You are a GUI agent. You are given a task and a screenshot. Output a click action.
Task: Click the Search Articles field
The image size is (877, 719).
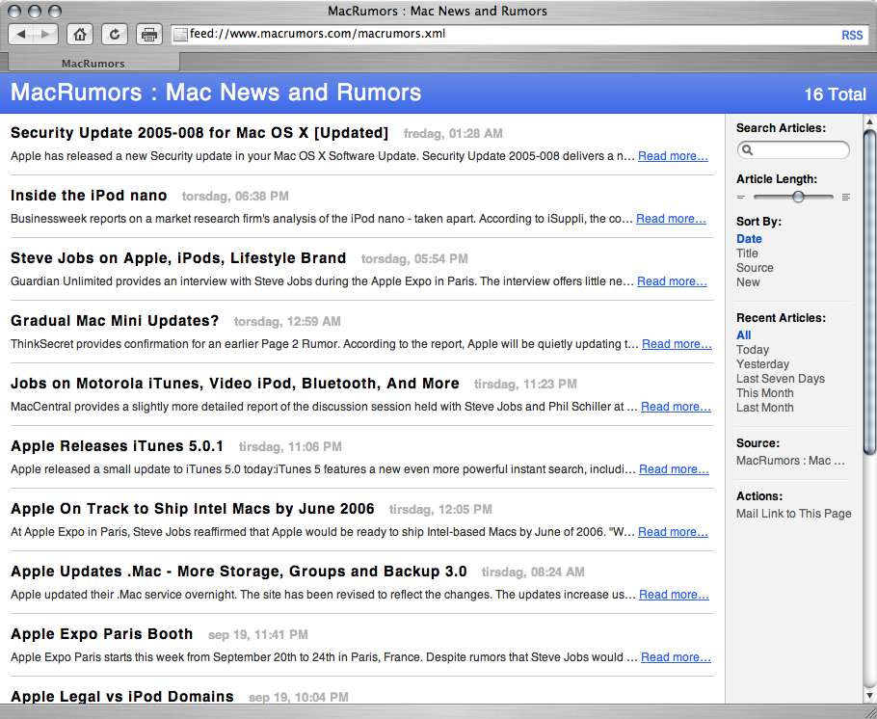point(793,149)
